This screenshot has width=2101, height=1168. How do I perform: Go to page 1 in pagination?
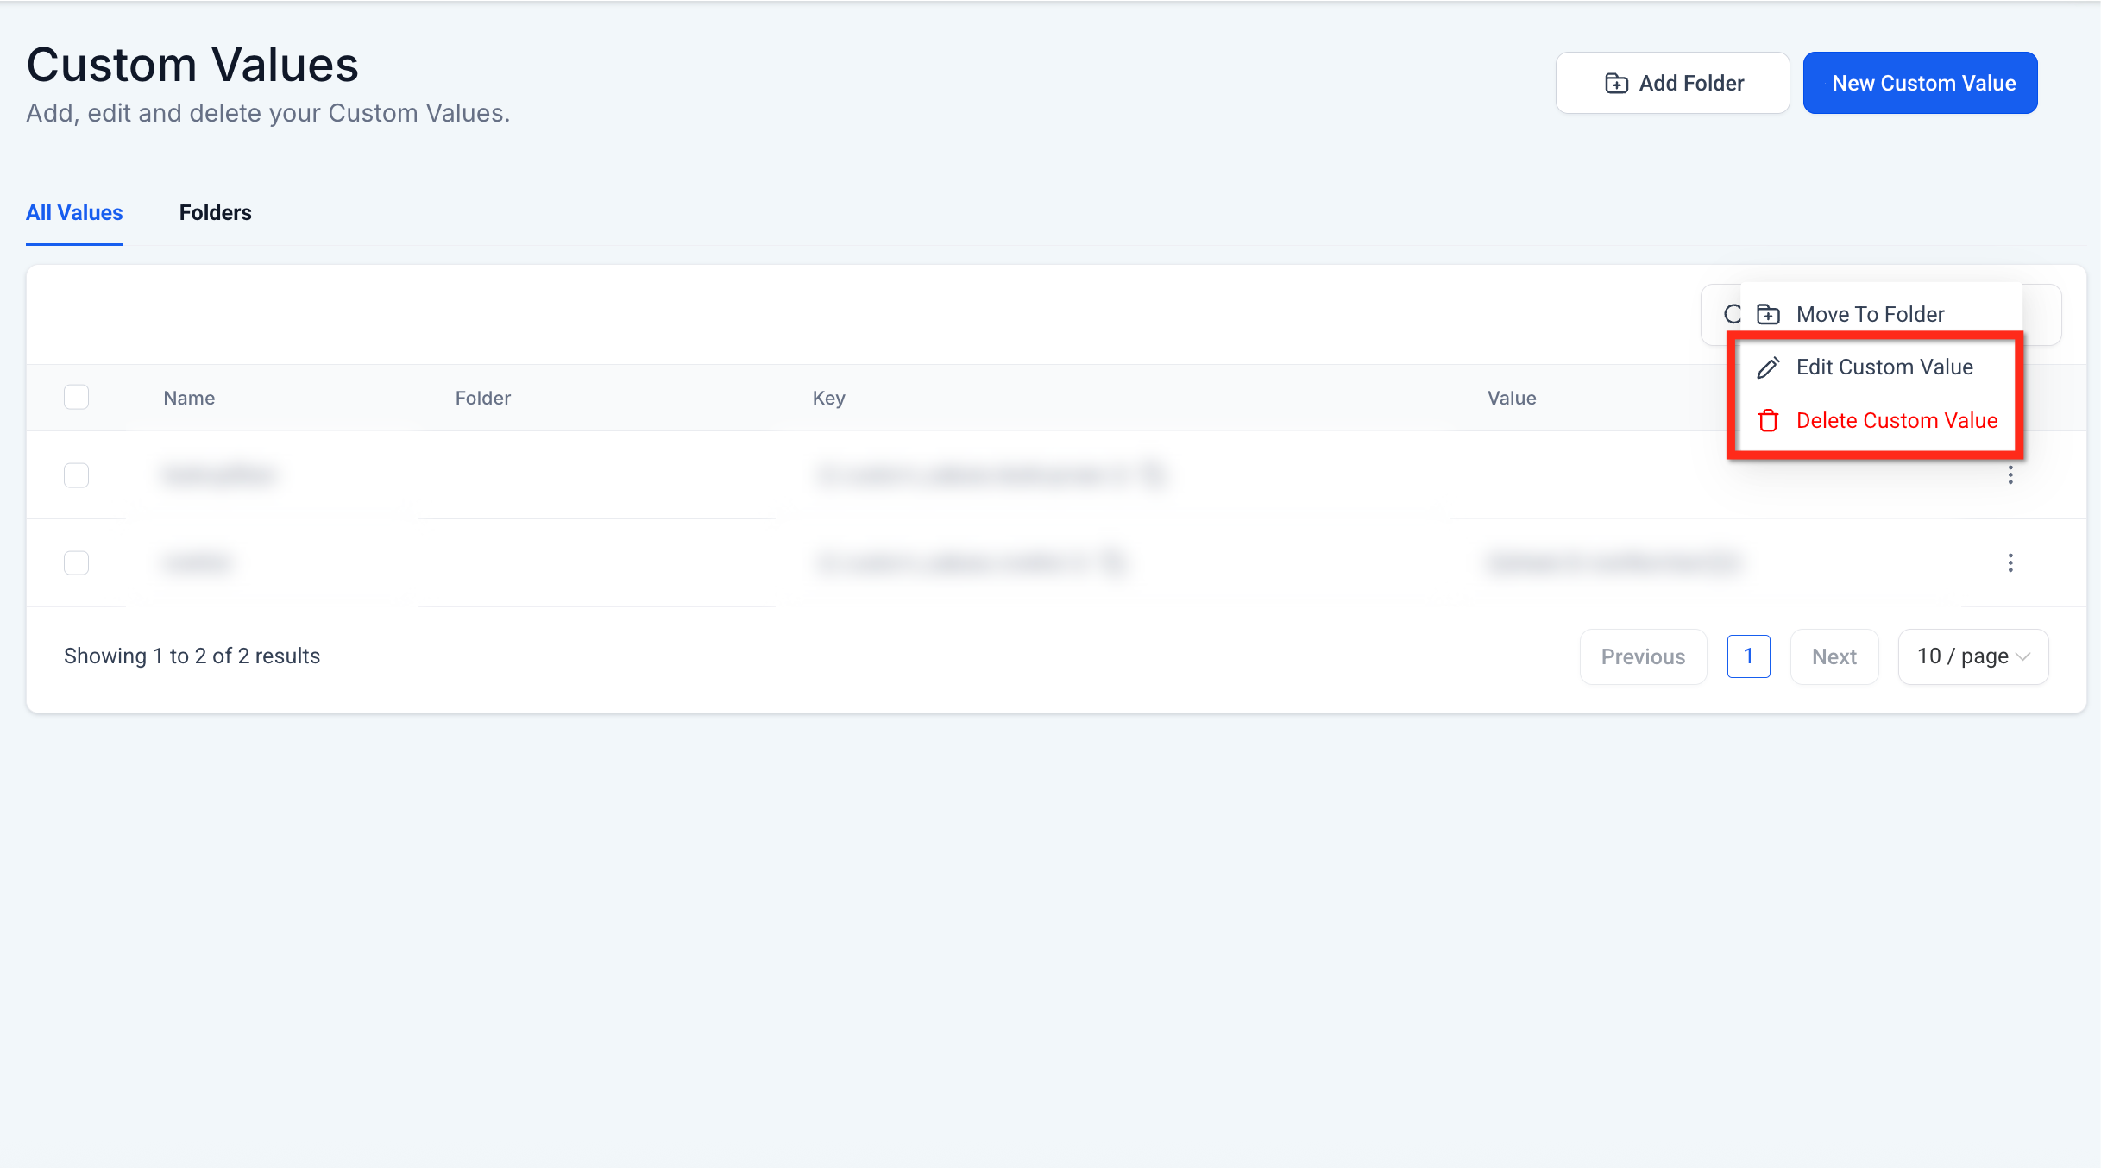pos(1748,656)
